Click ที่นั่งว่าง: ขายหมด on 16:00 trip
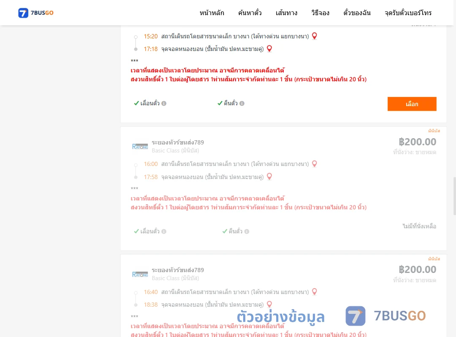 tap(415, 152)
